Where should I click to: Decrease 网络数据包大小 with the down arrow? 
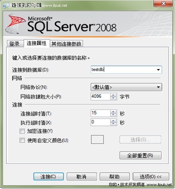(113, 98)
